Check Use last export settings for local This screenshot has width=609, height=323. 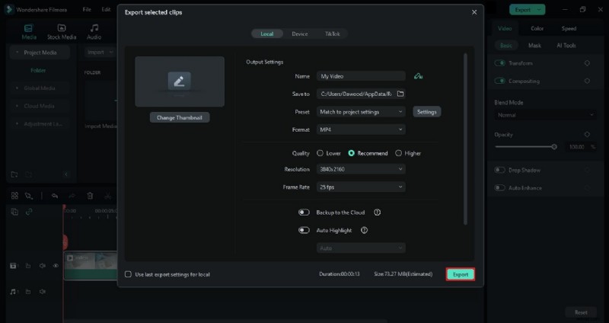129,274
